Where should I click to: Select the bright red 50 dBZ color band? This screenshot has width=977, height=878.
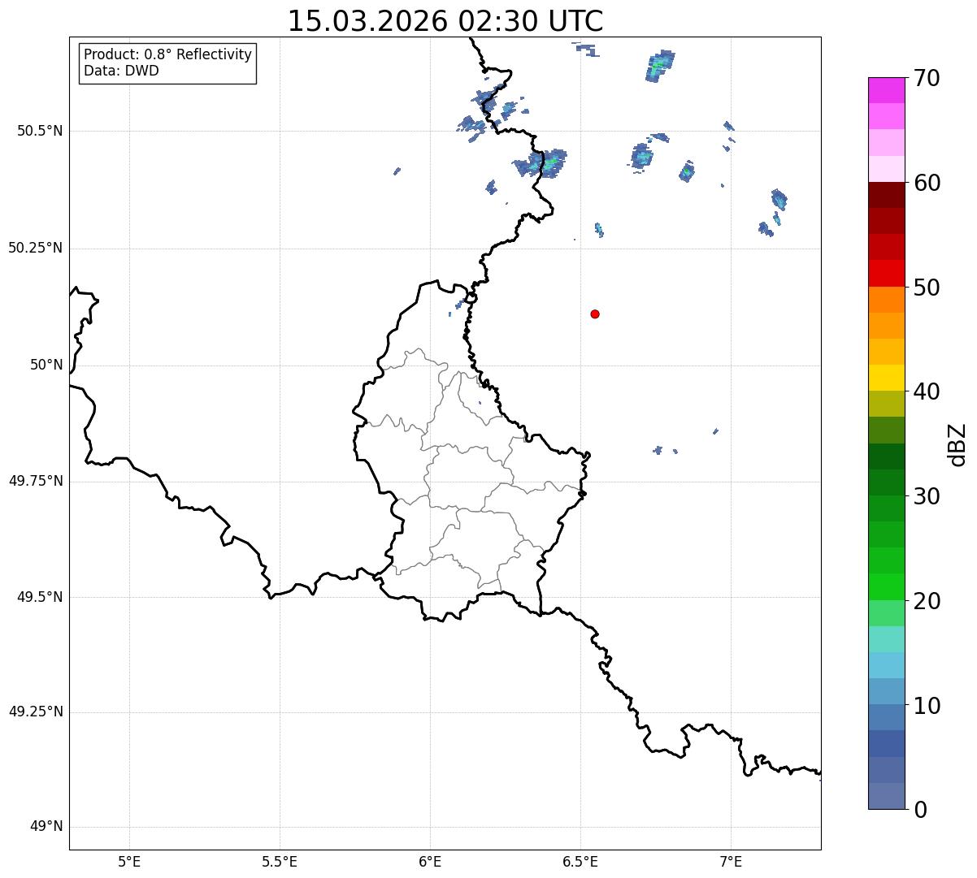(x=886, y=273)
